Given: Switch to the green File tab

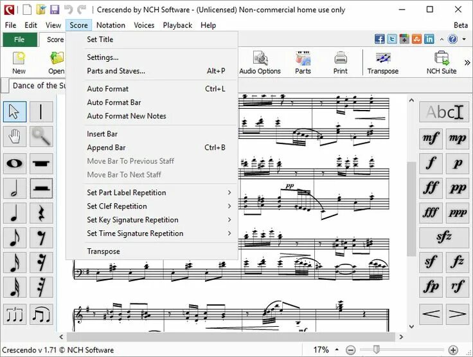Looking at the screenshot, I should 19,40.
